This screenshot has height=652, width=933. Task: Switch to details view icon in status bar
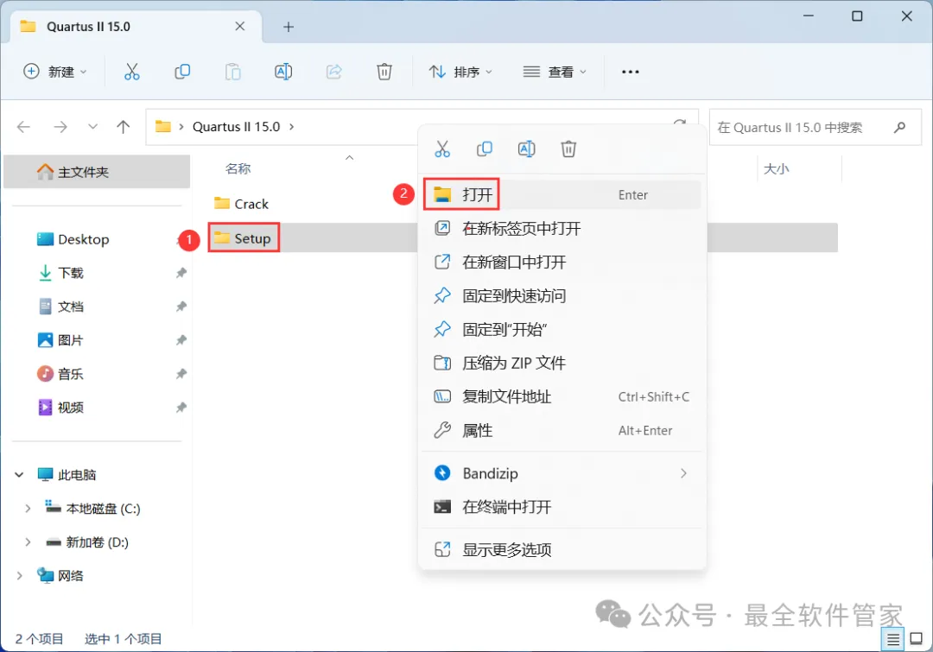click(x=892, y=640)
